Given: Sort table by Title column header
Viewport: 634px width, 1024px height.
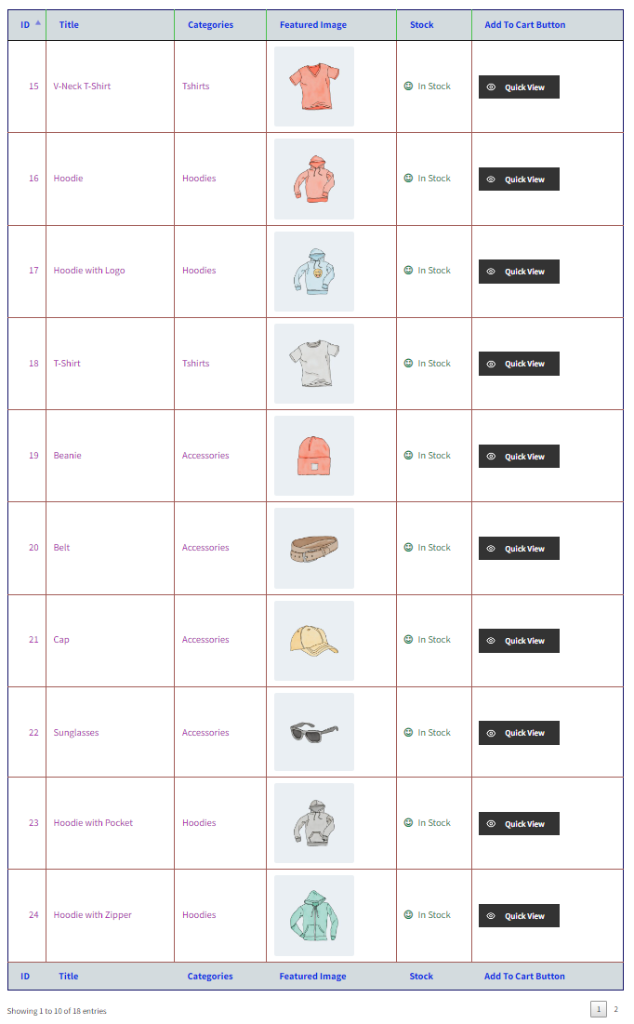Looking at the screenshot, I should click(x=69, y=25).
